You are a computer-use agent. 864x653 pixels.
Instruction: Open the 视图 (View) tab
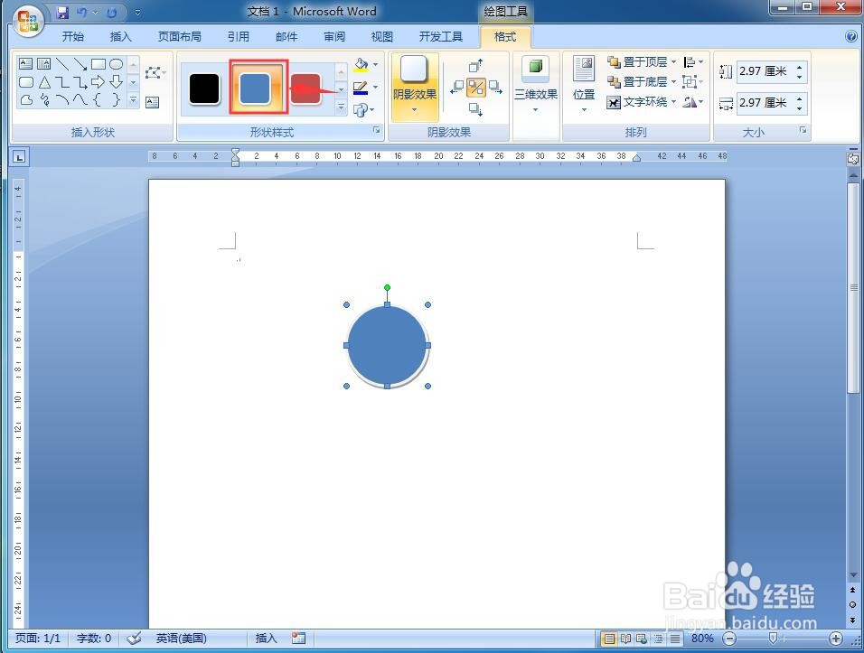[x=382, y=37]
